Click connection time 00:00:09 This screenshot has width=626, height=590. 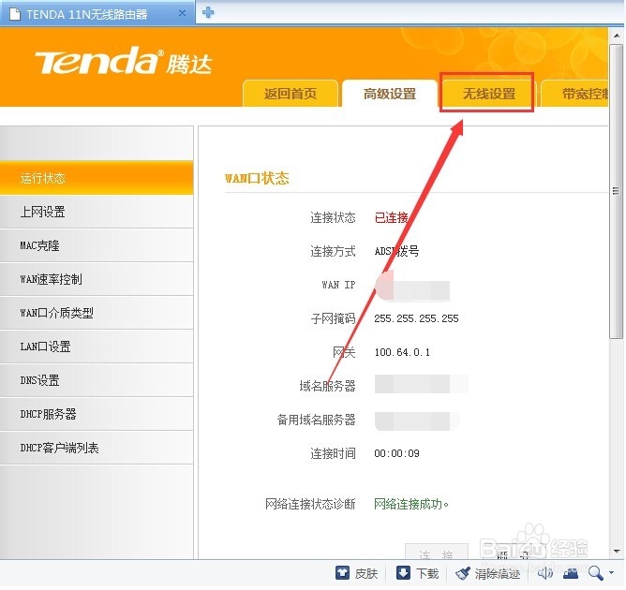[396, 453]
